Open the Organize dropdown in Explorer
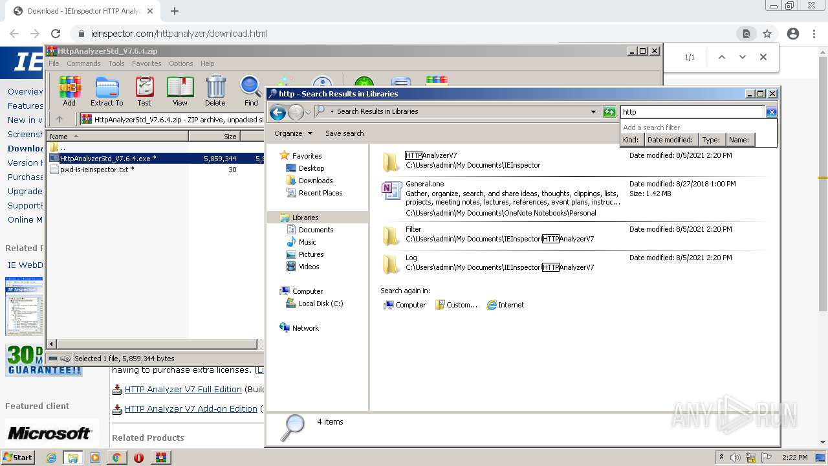The image size is (828, 466). [293, 133]
